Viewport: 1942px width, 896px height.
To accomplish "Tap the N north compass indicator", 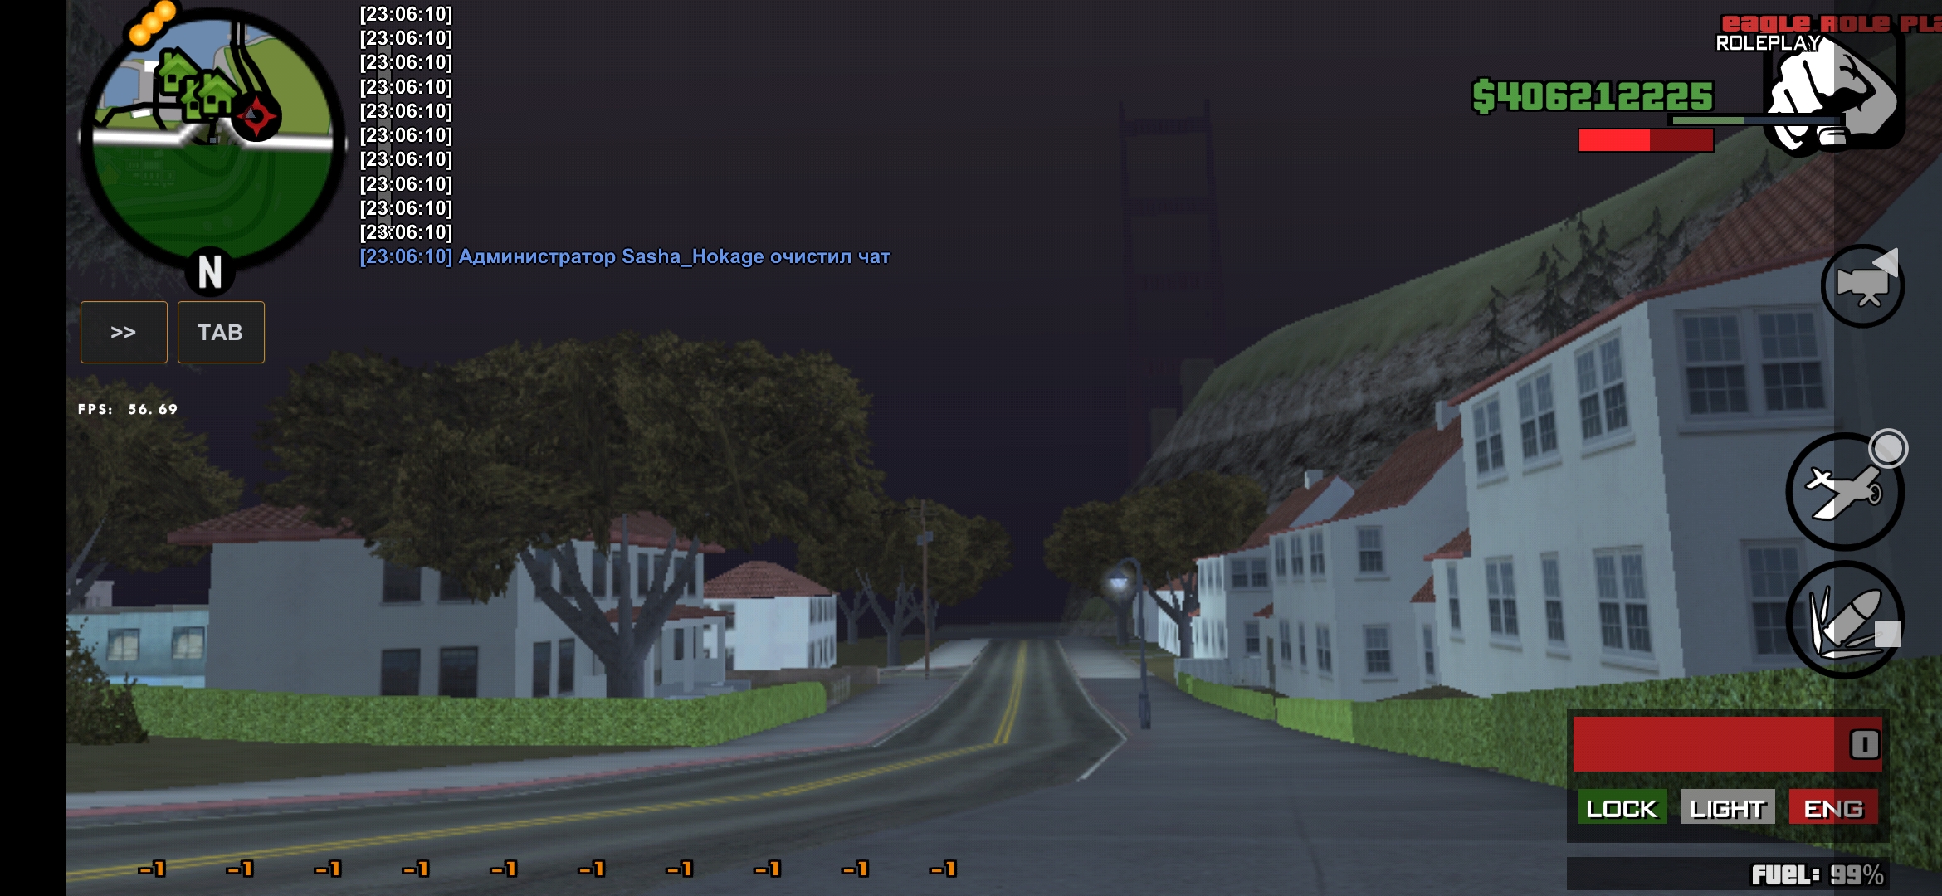I will [x=209, y=271].
